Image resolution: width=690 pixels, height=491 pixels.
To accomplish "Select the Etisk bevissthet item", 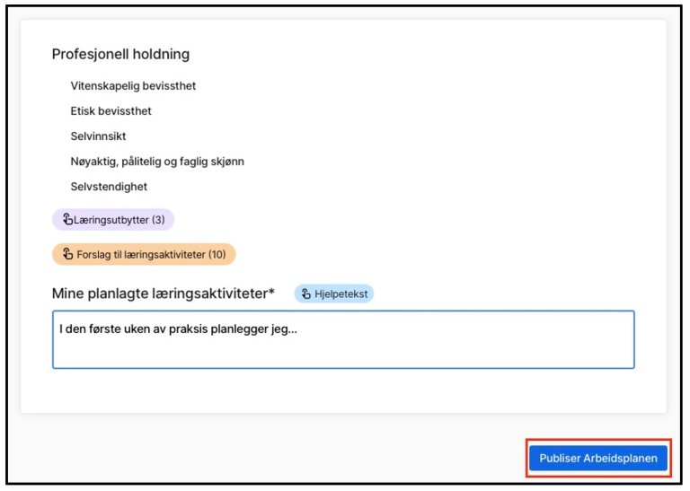I will click(x=111, y=111).
